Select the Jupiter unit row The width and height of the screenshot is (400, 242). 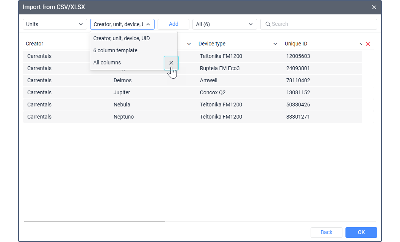(122, 92)
